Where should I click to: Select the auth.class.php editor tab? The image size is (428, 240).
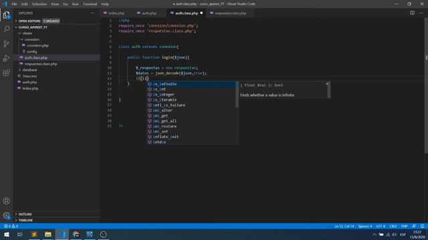click(187, 13)
